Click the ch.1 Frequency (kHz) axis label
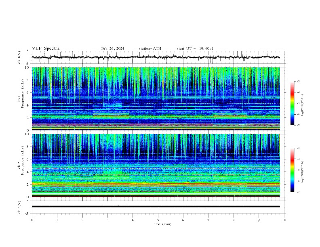The height and width of the screenshot is (247, 320). pos(21,94)
